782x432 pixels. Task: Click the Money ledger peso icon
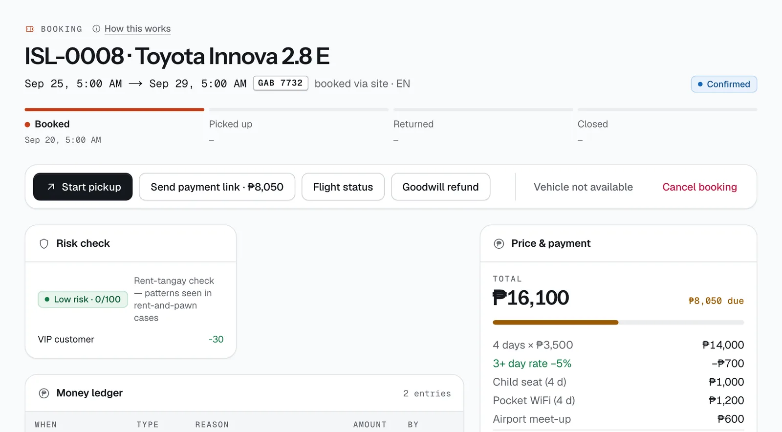coord(44,393)
